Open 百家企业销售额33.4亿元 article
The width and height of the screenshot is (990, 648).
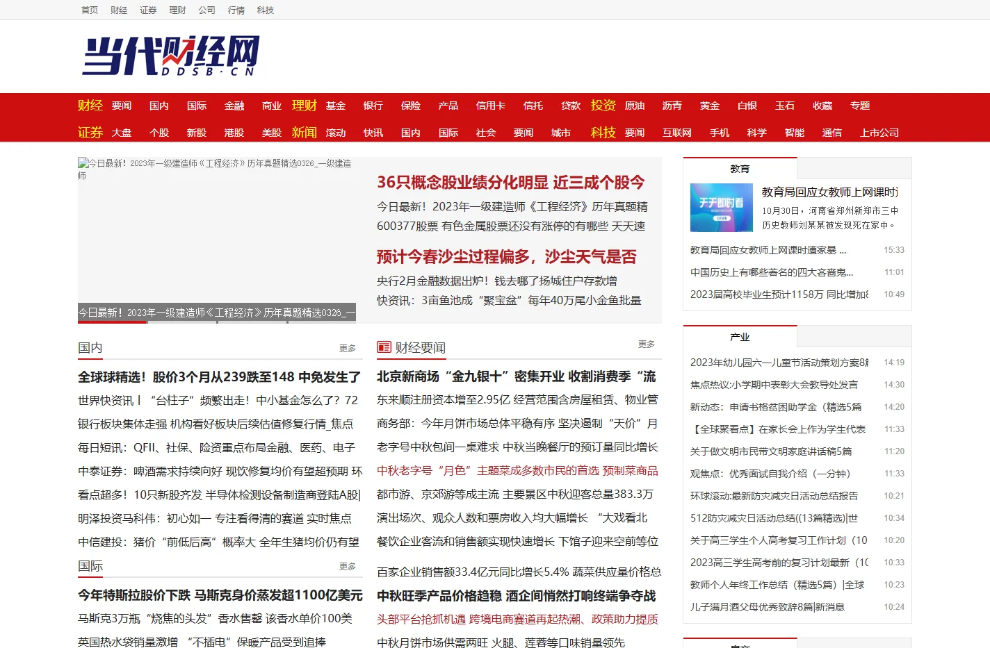519,572
